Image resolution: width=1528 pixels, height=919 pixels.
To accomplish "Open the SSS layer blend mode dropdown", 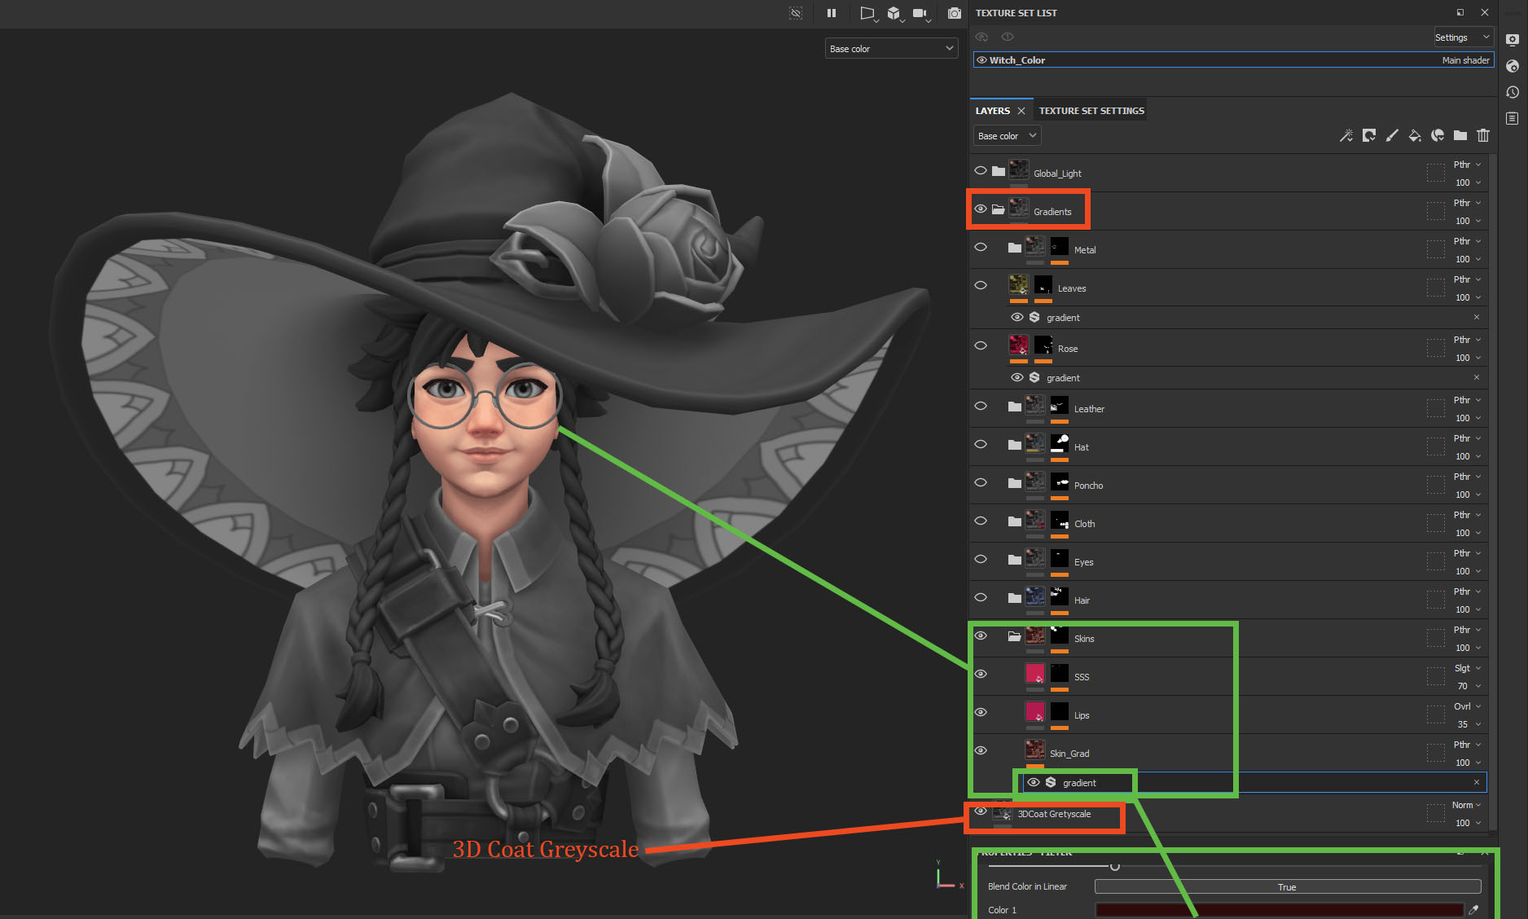I will (x=1467, y=668).
